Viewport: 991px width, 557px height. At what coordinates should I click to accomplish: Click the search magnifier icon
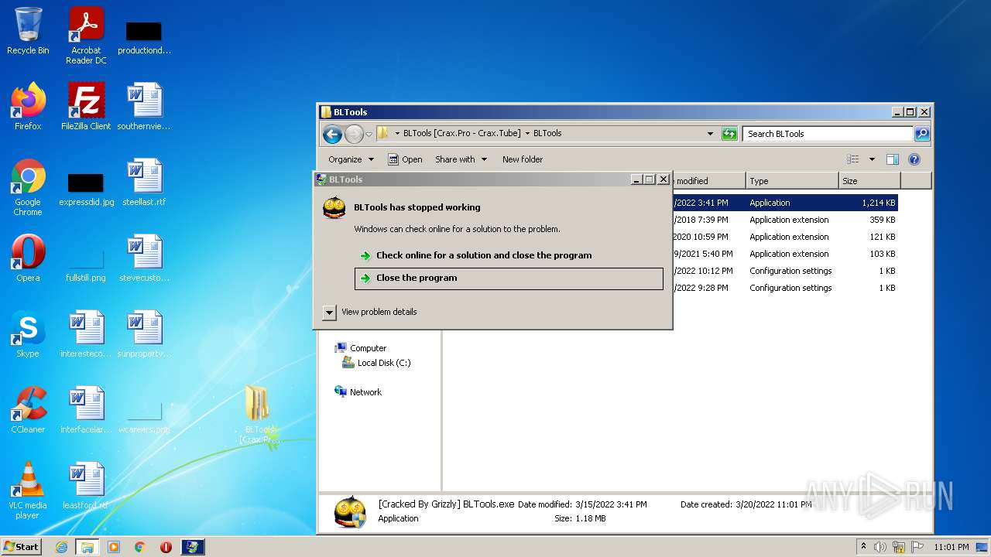921,134
